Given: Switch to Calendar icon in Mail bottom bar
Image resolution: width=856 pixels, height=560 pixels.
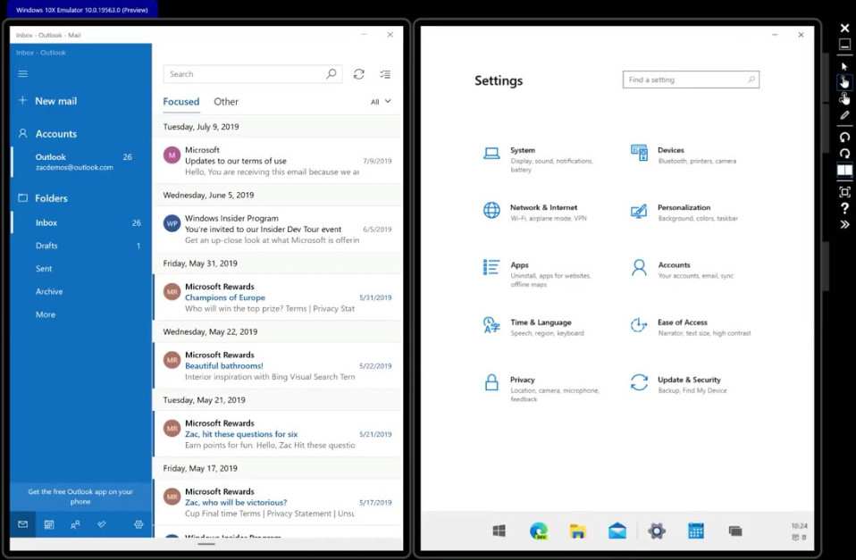Looking at the screenshot, I should 49,524.
